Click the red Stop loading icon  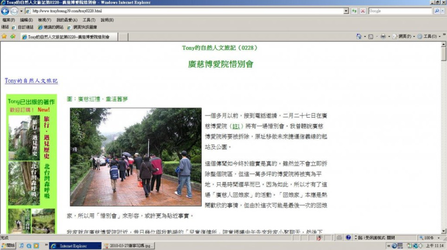click(363, 11)
